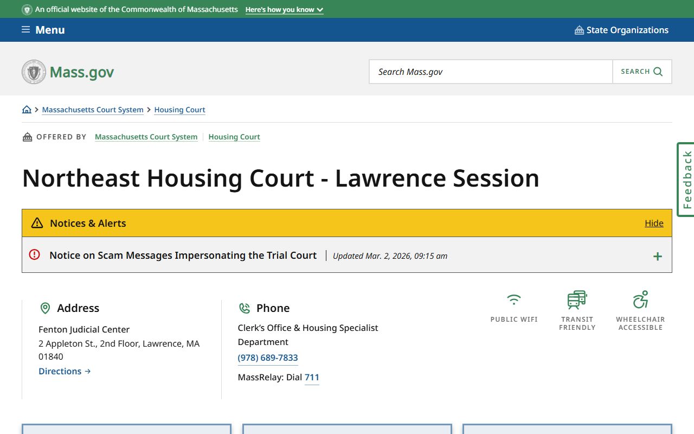
Task: Click 'Notice on Scam Messages Impersonating the Trial Court'
Action: (183, 255)
